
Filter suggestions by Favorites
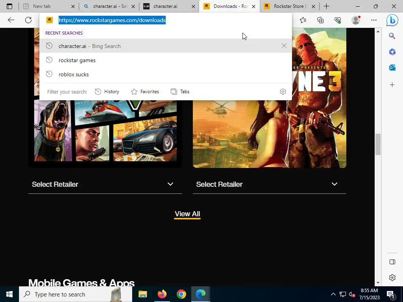tap(145, 92)
